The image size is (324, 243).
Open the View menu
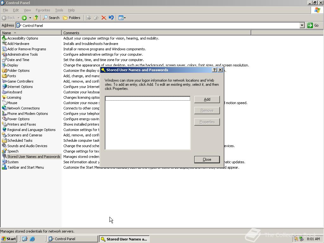pos(27,10)
